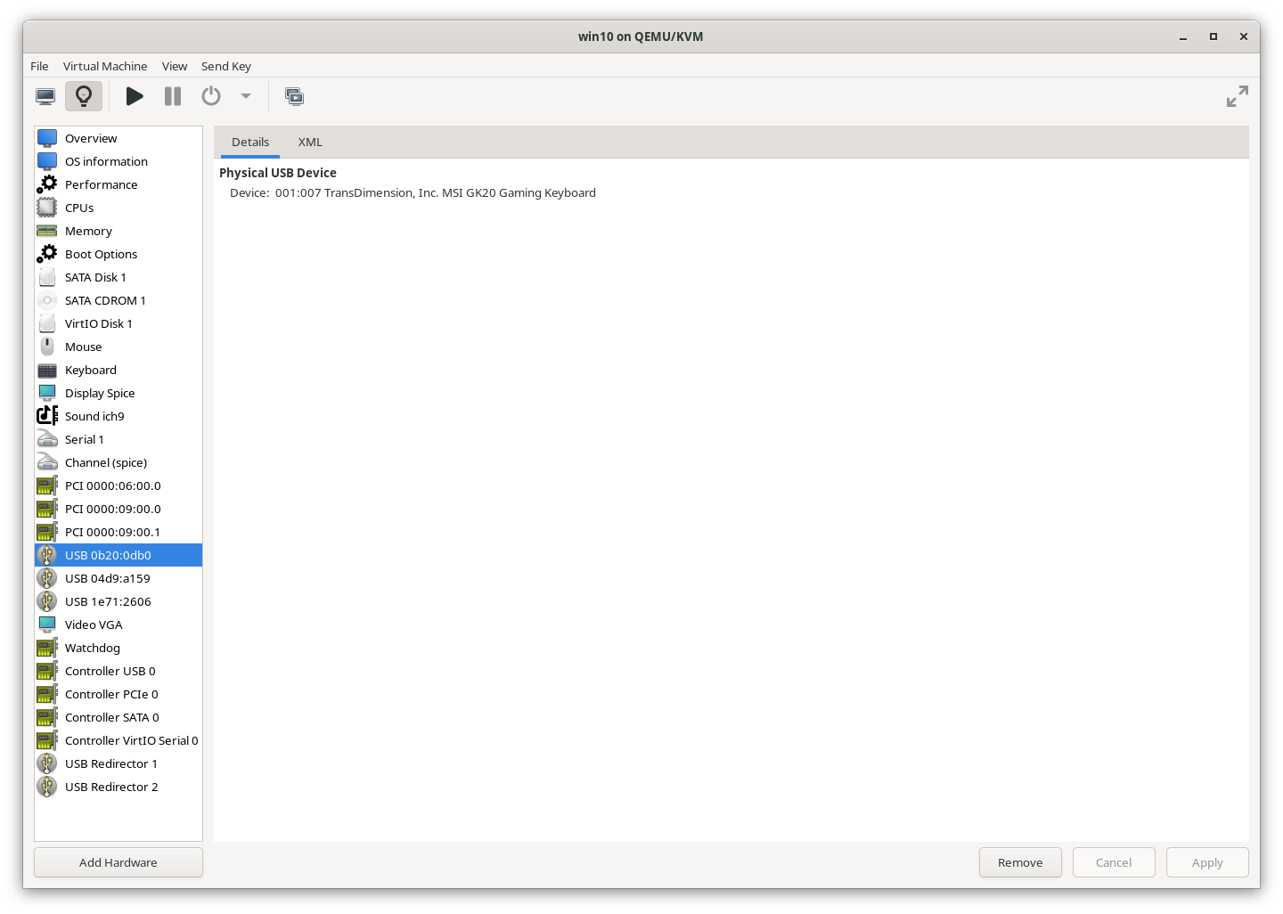
Task: Select PCI 0000:09:00.0 entry
Action: [118, 509]
